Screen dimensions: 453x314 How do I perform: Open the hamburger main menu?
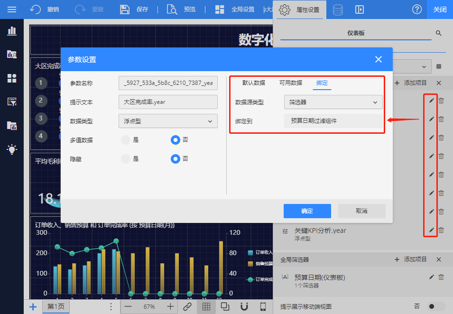12,9
